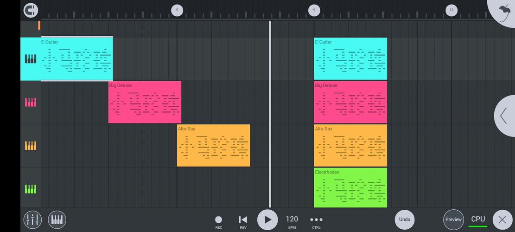Open the CPU usage meter

pyautogui.click(x=478, y=220)
